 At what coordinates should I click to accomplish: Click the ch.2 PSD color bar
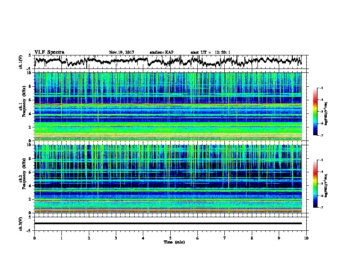click(315, 184)
